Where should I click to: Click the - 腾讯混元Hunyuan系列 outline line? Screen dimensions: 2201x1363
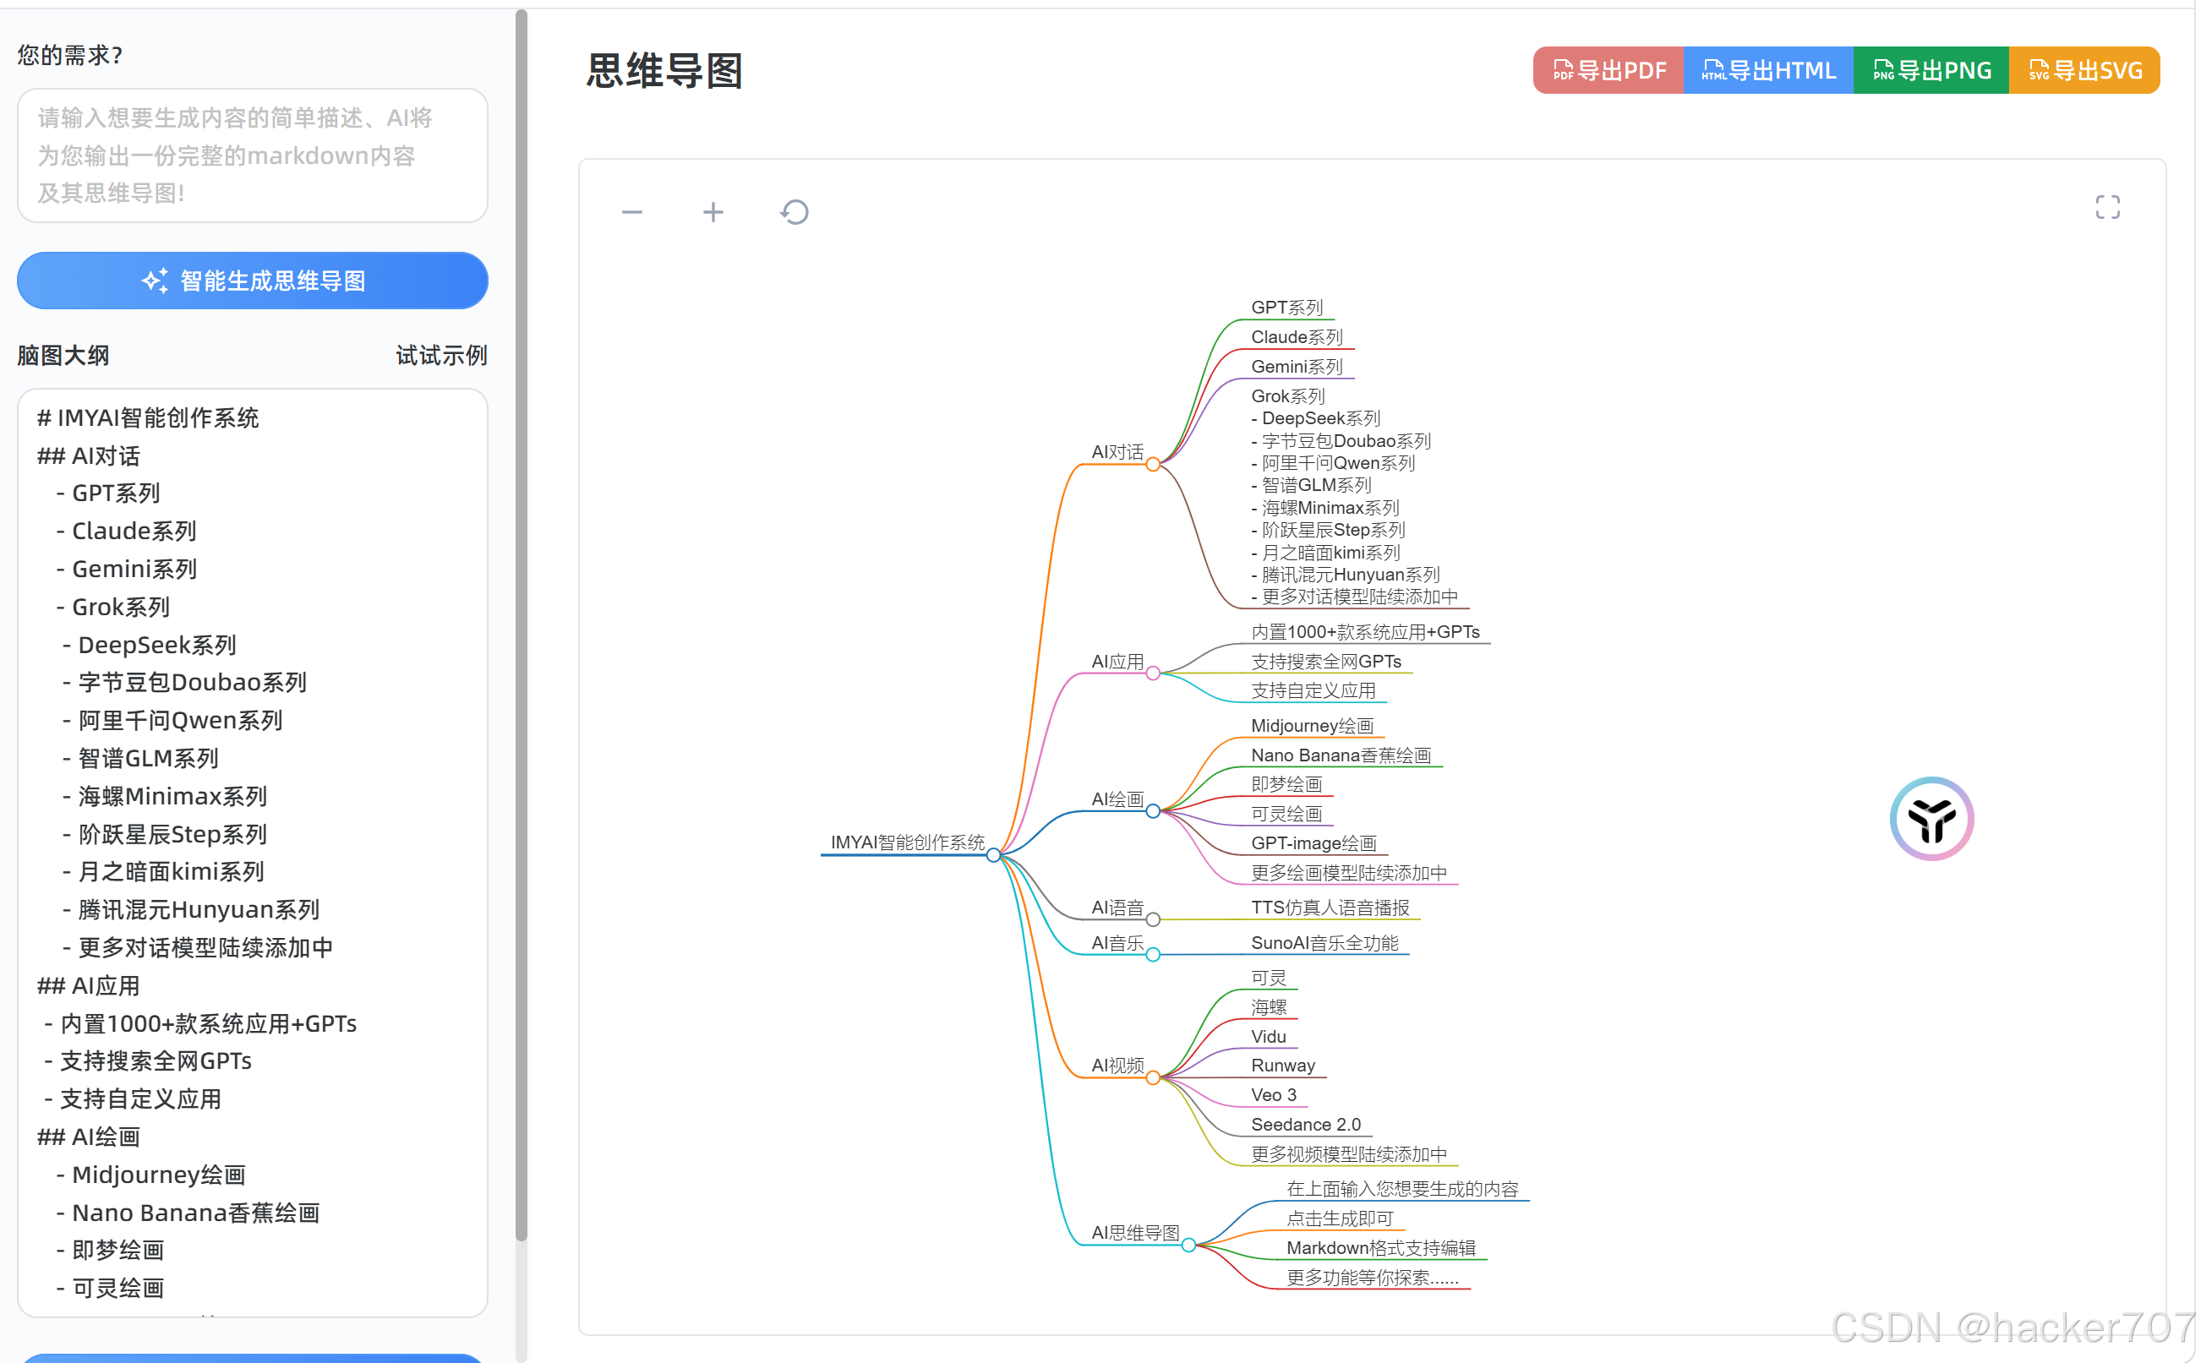coord(191,909)
